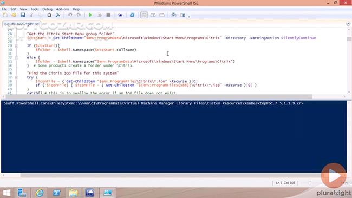This screenshot has width=352, height=198.
Task: Open Windows PowerShell from the taskbar
Action: [56, 193]
